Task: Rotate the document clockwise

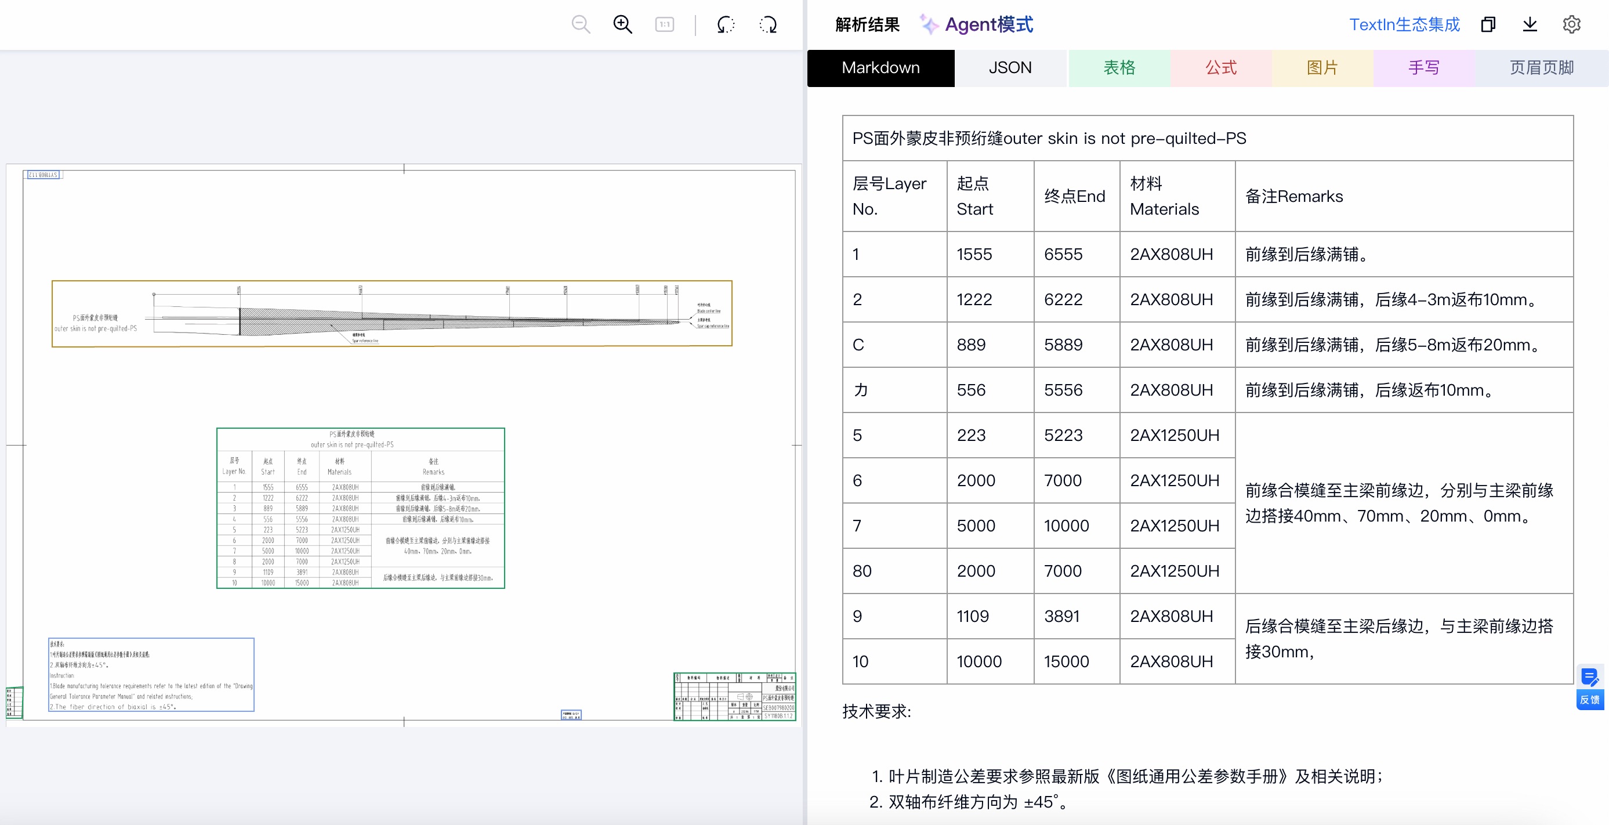Action: pos(767,25)
